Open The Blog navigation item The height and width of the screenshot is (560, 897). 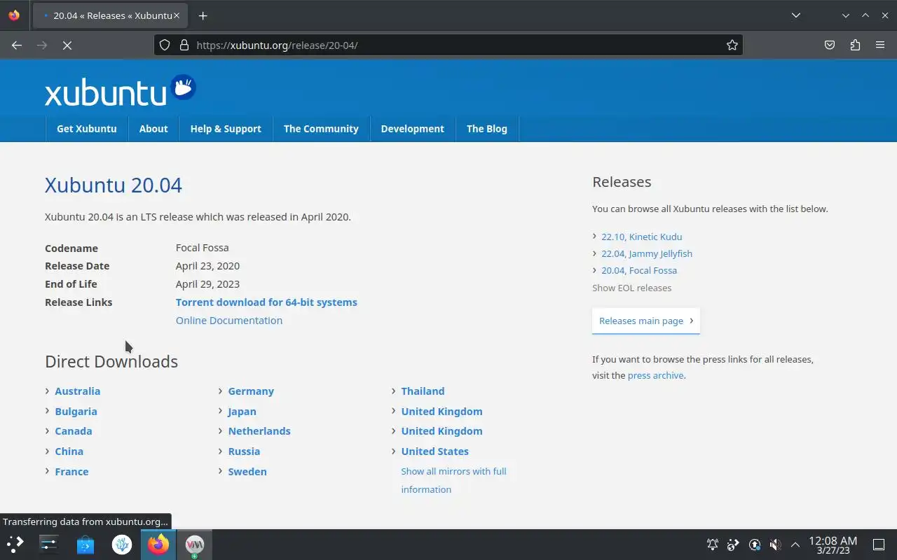[x=487, y=129]
